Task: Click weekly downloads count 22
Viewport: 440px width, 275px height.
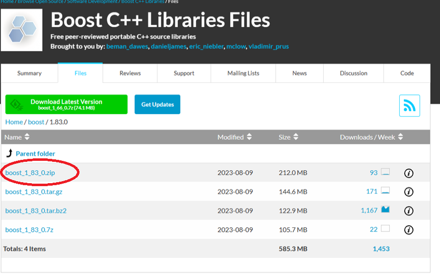Action: [373, 229]
